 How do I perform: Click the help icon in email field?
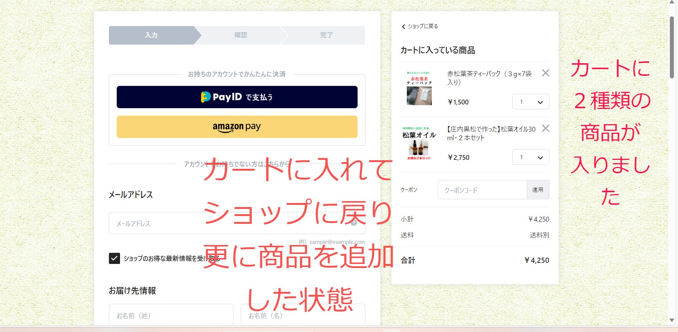click(353, 223)
